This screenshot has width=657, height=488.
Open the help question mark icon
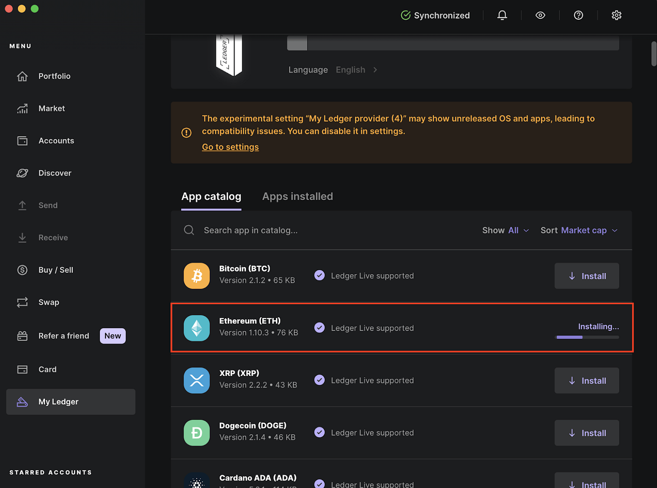[578, 15]
